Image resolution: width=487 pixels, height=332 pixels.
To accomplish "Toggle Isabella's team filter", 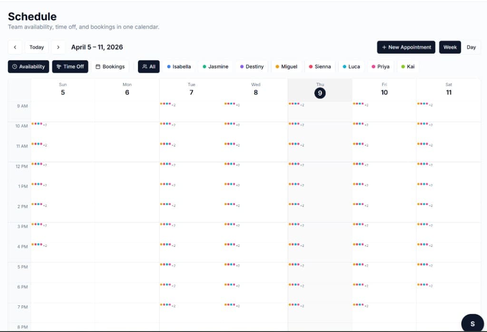I will [x=179, y=67].
